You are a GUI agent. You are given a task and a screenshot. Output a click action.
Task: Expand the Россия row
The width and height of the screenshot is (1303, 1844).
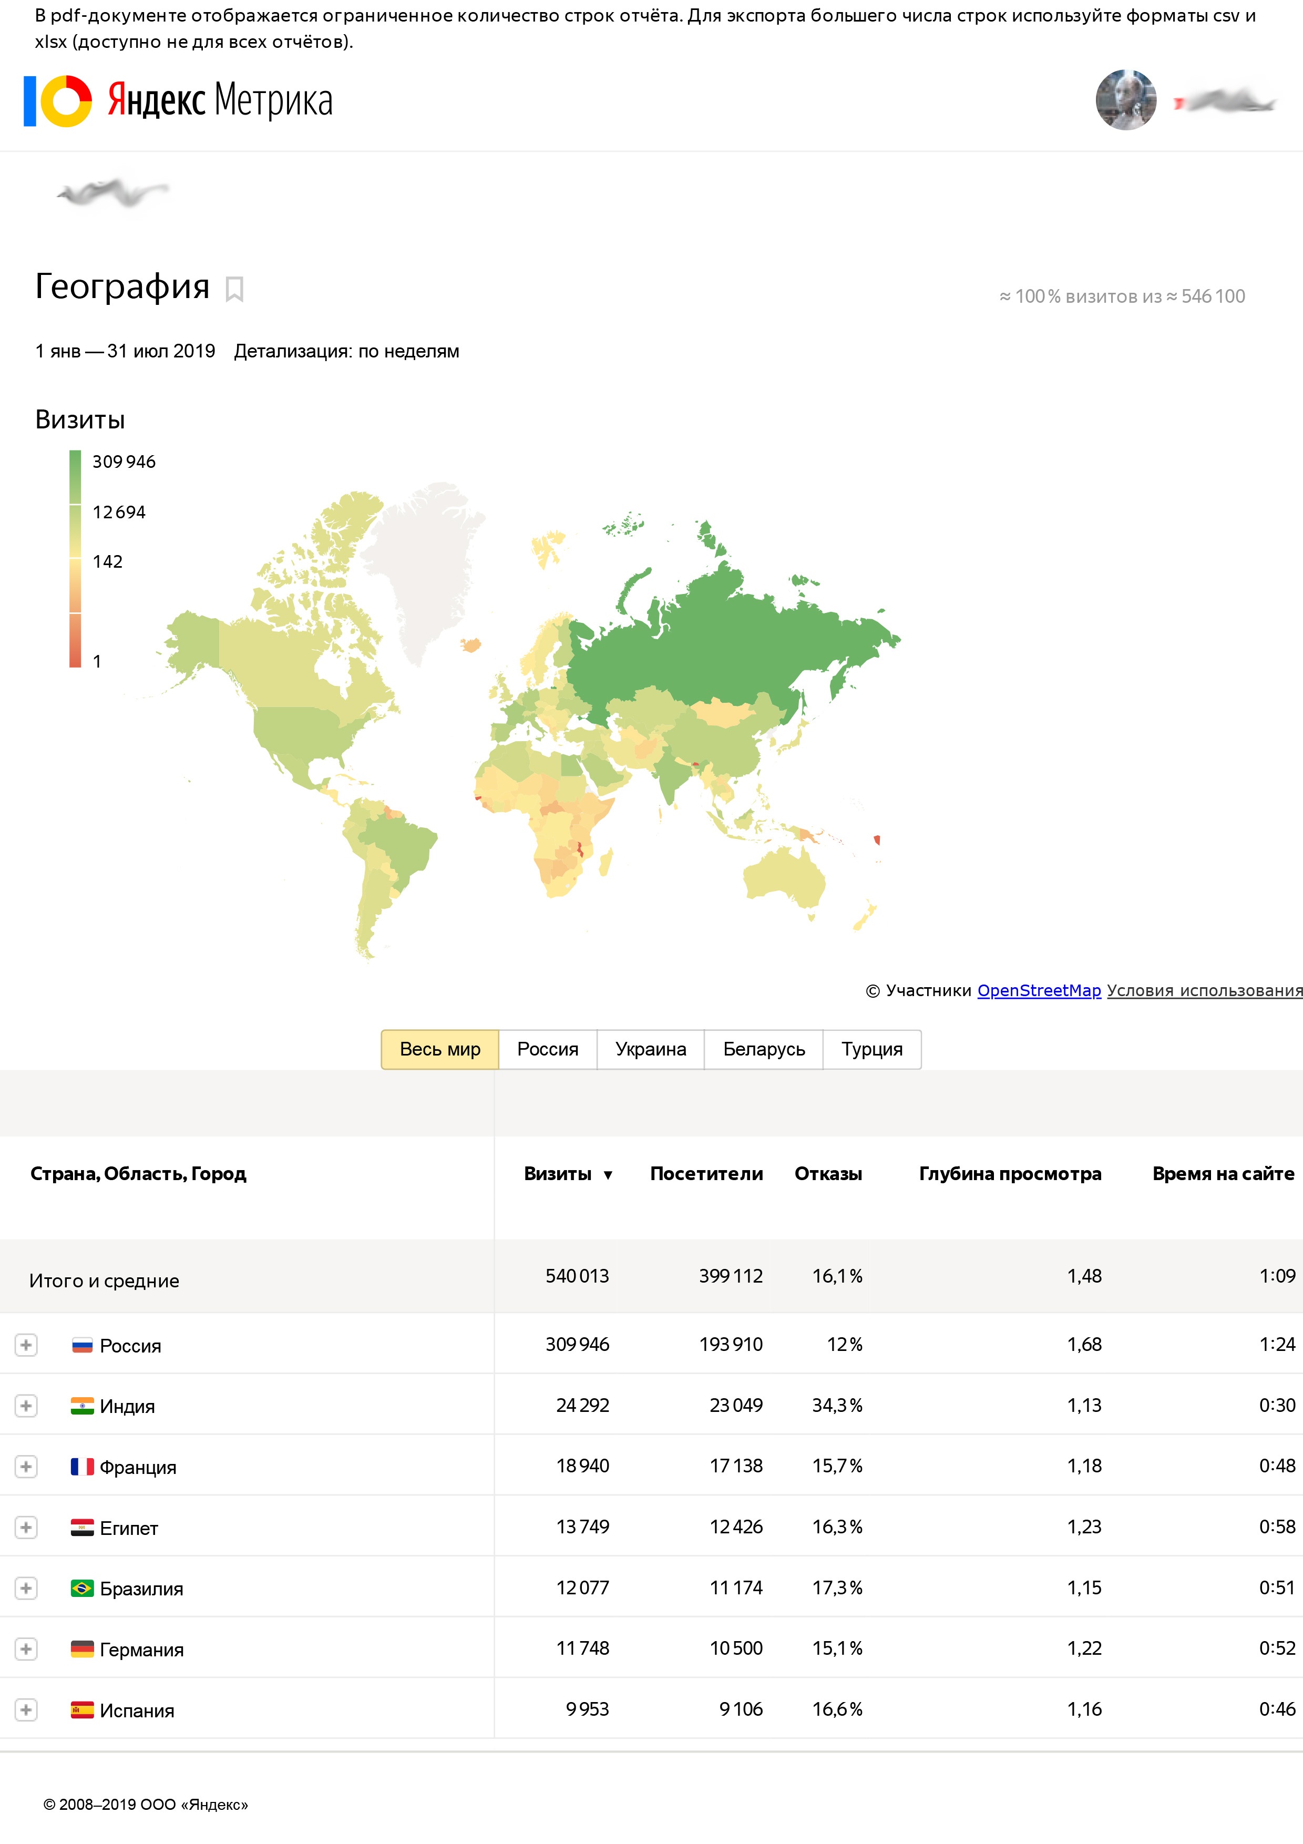(26, 1345)
